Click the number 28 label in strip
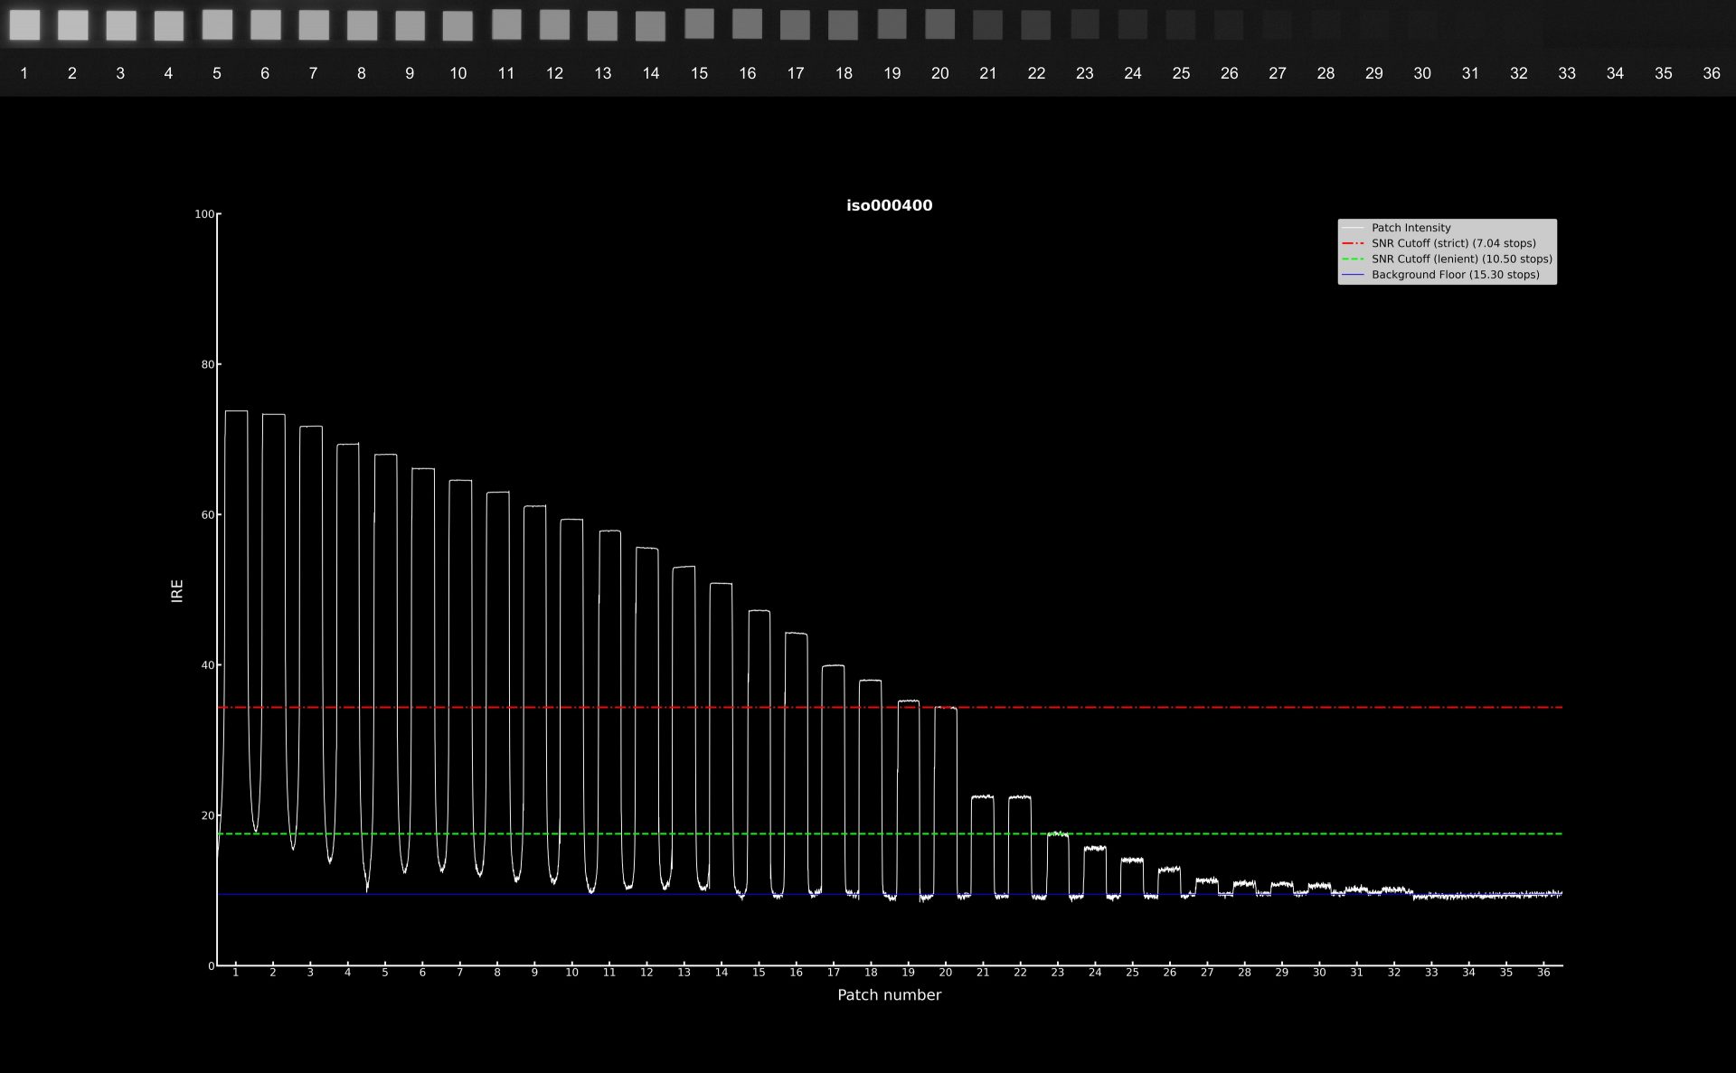Image resolution: width=1736 pixels, height=1073 pixels. [x=1326, y=73]
